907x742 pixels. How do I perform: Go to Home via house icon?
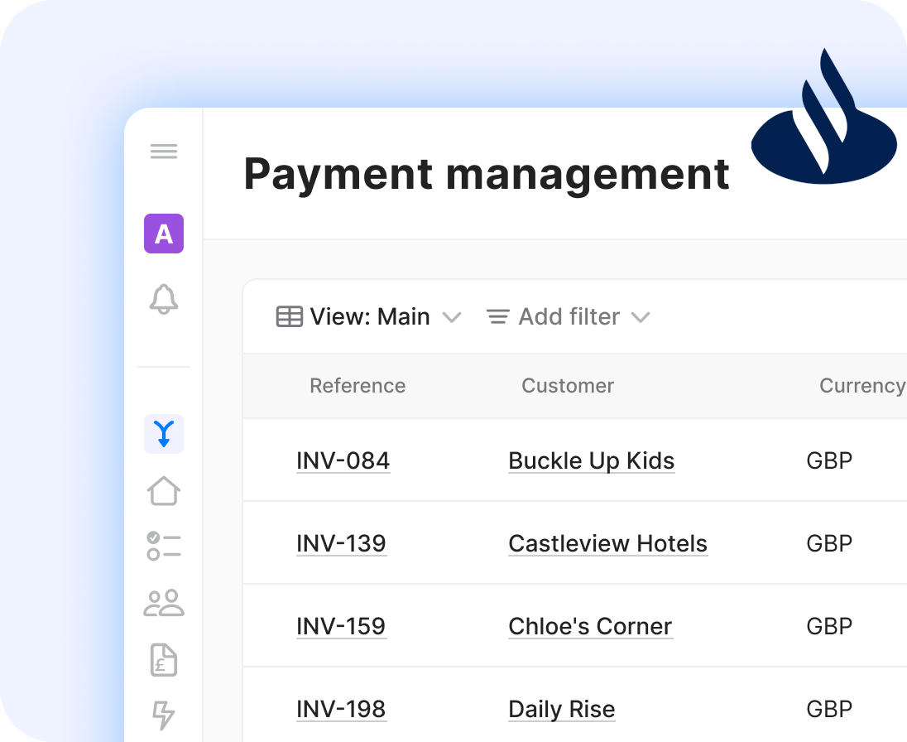pos(164,490)
